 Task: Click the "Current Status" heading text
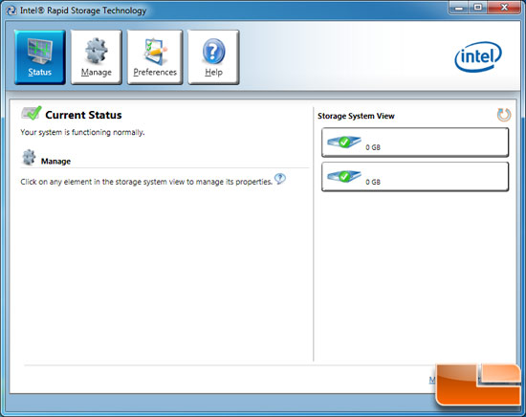pos(83,115)
